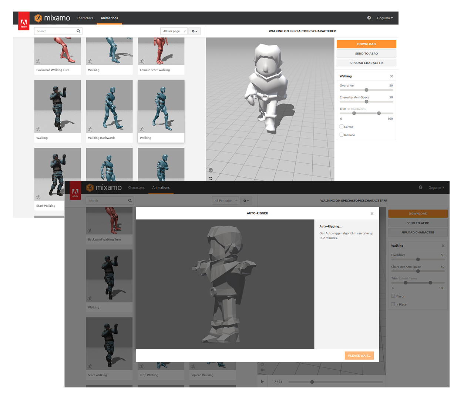Open the 48 Per page dropdown
Image resolution: width=464 pixels, height=400 pixels.
click(174, 31)
